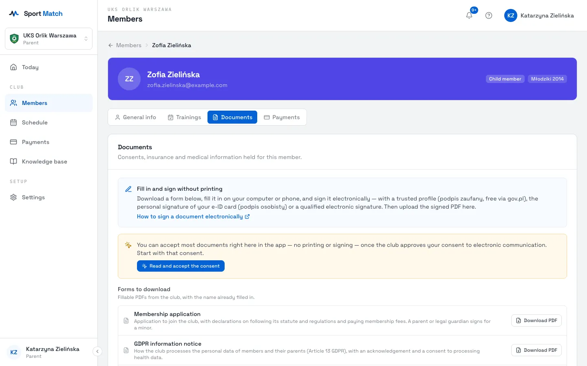587x366 pixels.
Task: Click the ZZ member avatar
Action: pyautogui.click(x=129, y=79)
